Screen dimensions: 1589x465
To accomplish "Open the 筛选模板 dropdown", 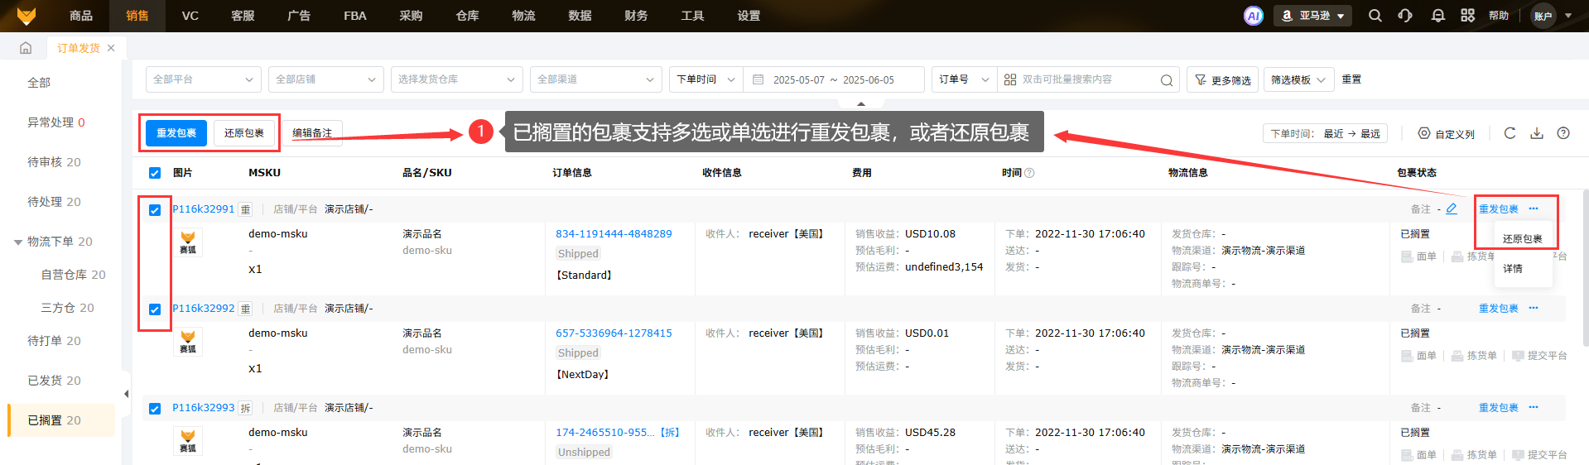I will (x=1298, y=79).
